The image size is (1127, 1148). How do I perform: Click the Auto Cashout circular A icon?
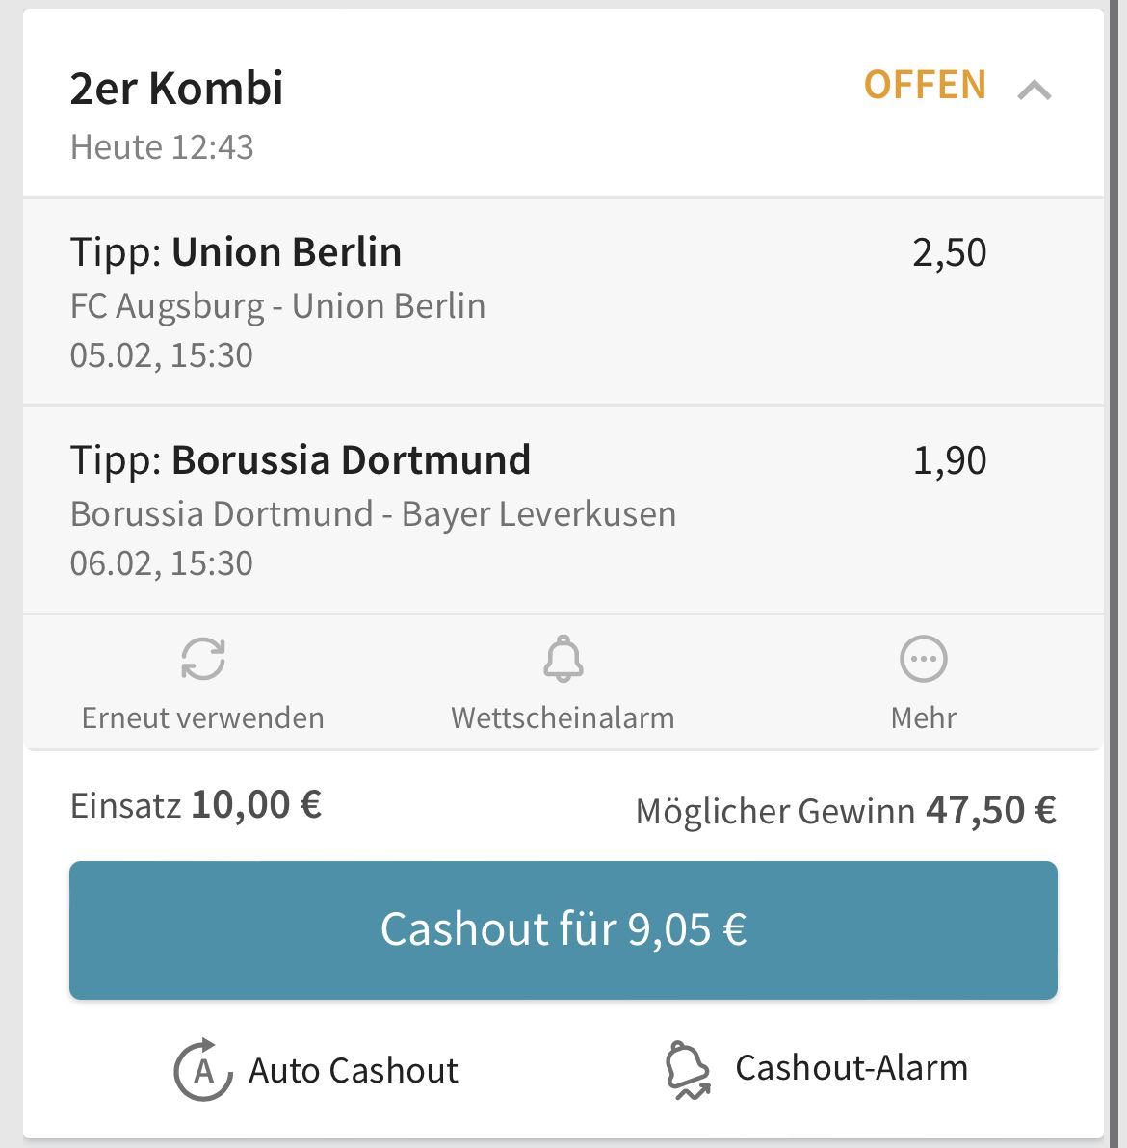pyautogui.click(x=203, y=1070)
